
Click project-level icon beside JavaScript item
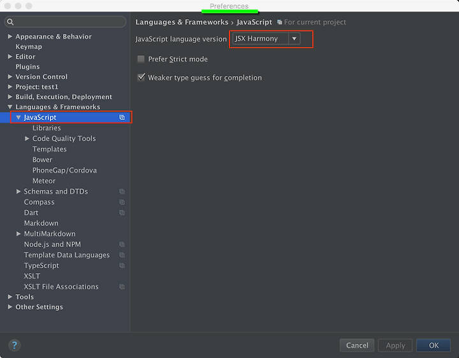(122, 117)
